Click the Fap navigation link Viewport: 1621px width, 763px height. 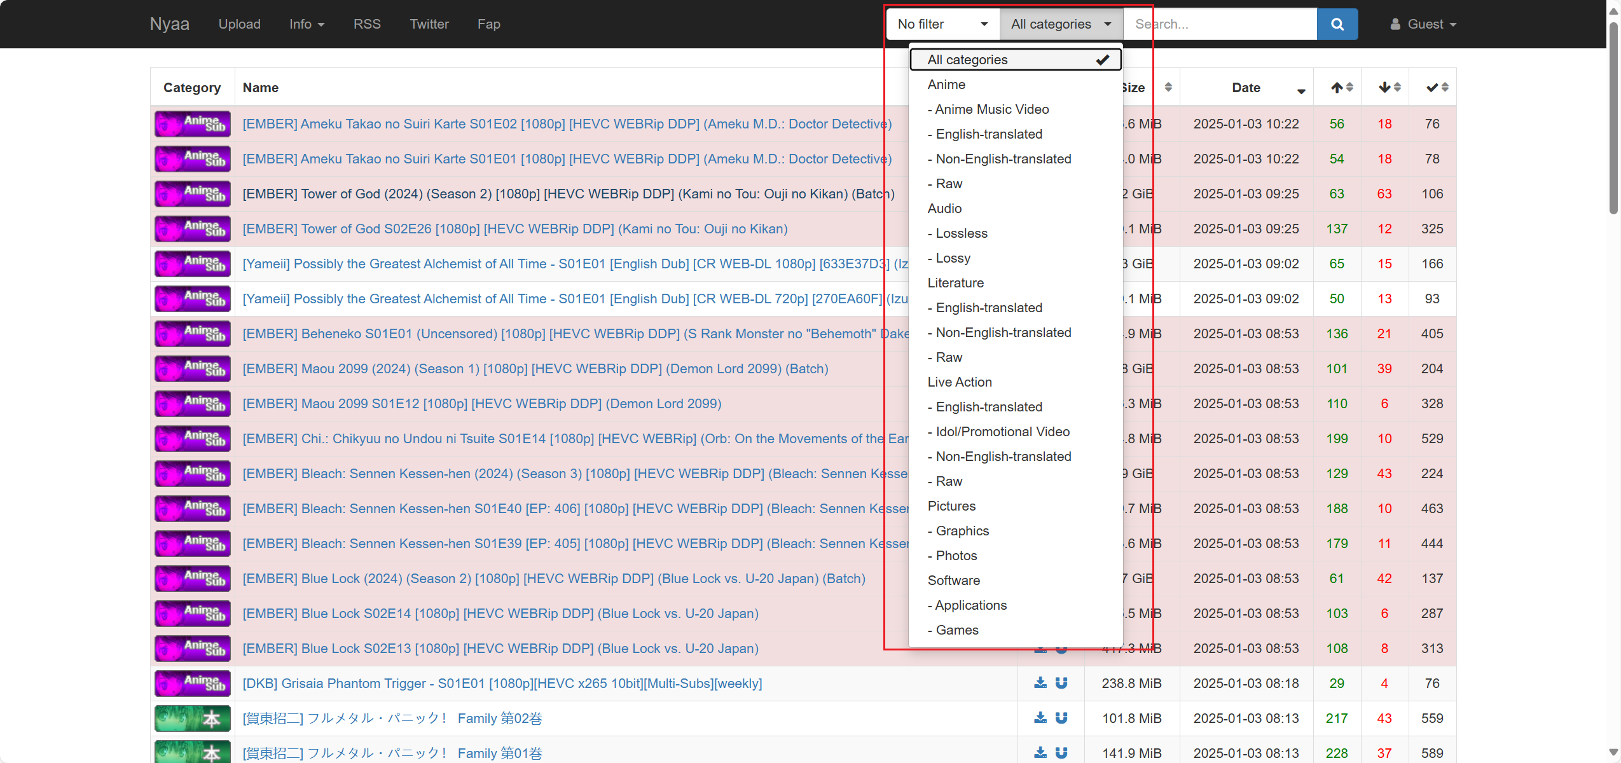click(489, 23)
